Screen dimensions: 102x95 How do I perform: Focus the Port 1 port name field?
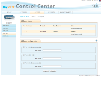click(x=52, y=50)
